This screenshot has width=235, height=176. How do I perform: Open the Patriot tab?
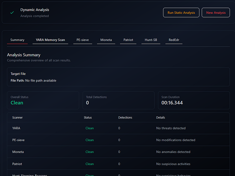(128, 40)
